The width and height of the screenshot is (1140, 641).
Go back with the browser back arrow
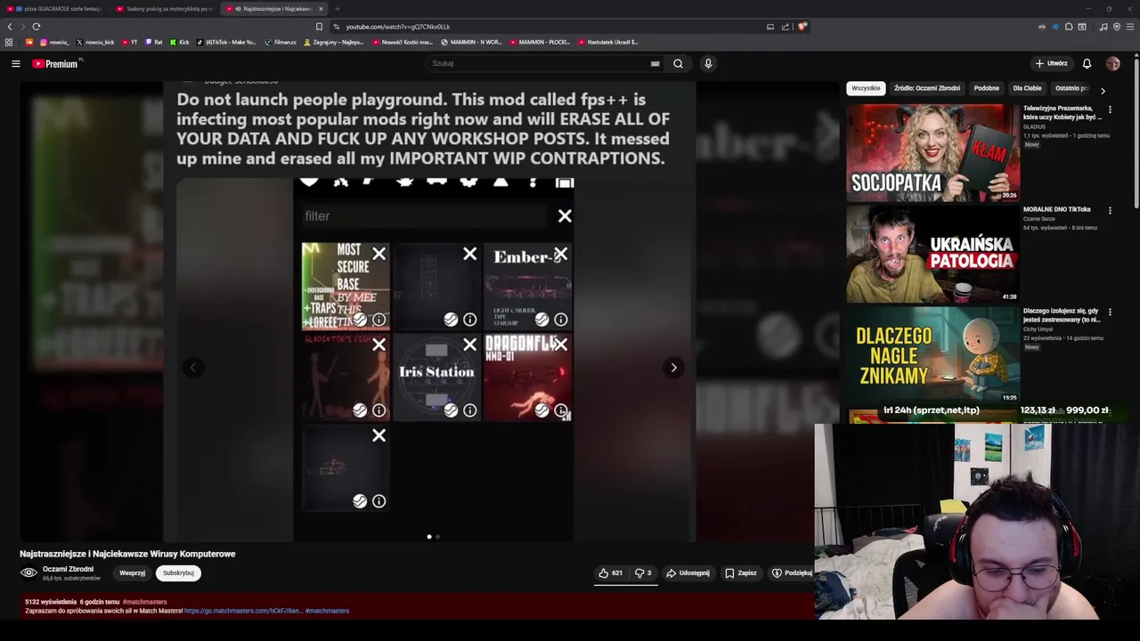10,27
